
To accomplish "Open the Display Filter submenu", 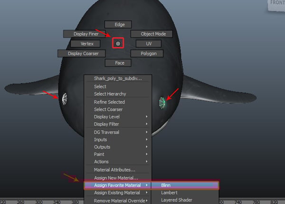I will point(118,124).
